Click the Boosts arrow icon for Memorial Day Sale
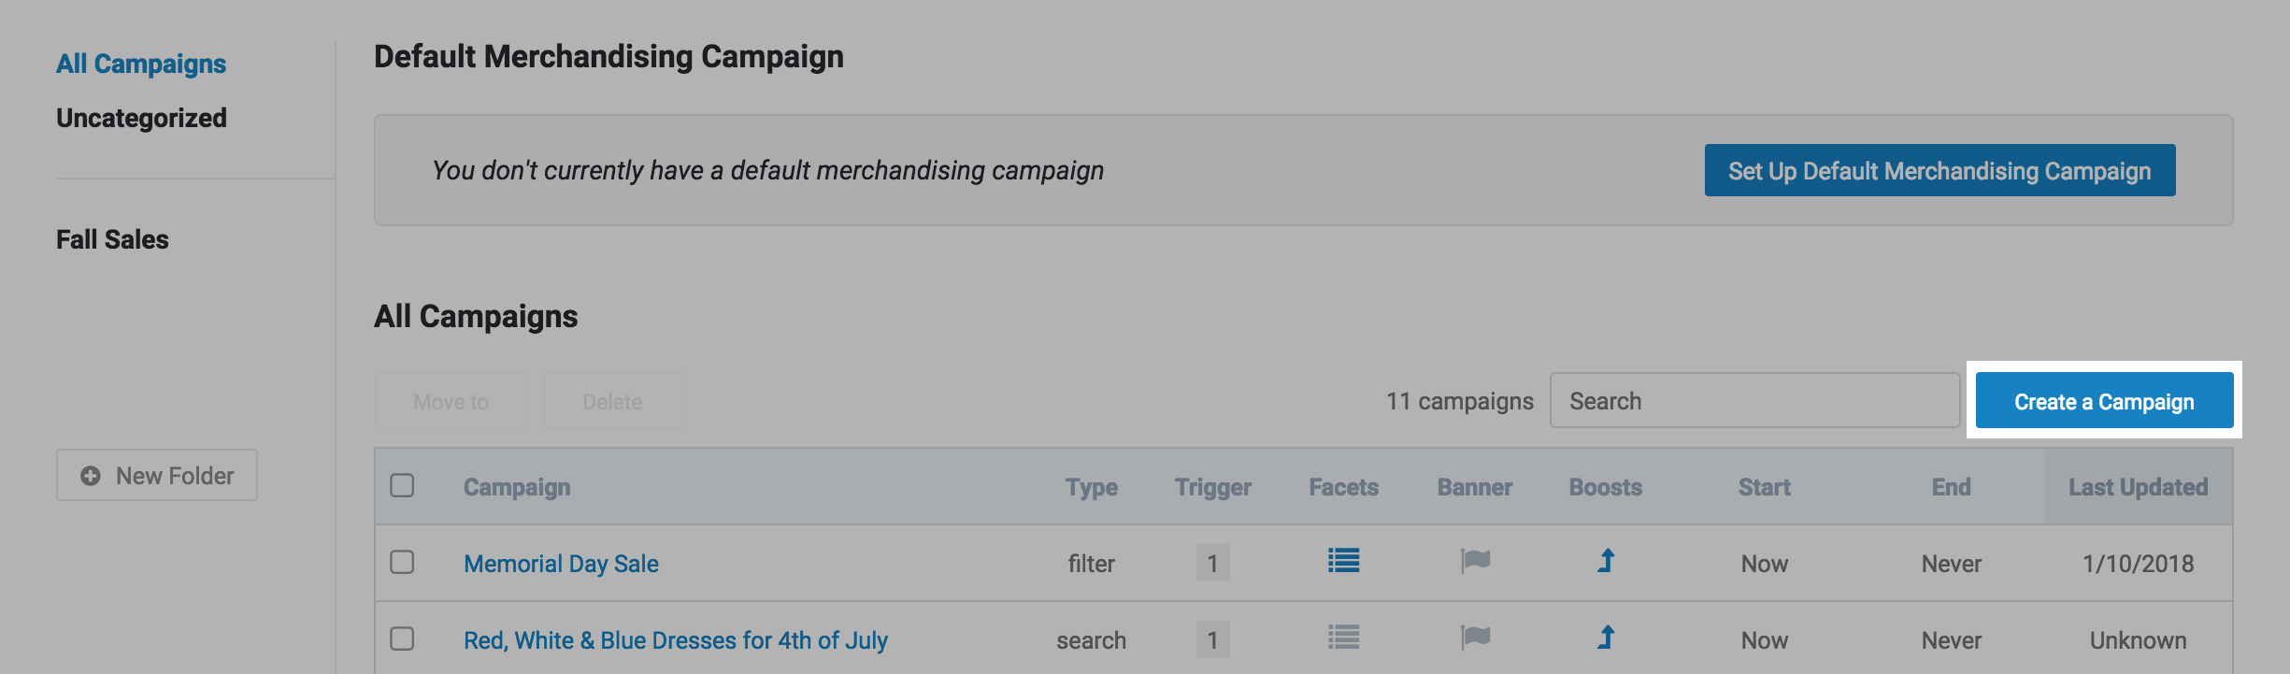2290x674 pixels. point(1606,561)
